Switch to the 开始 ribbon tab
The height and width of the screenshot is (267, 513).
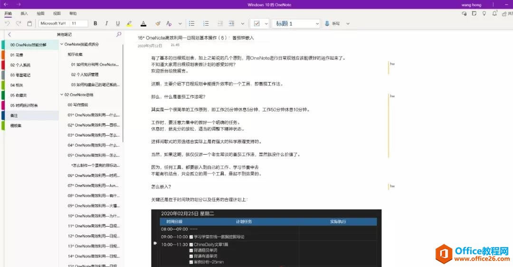coord(8,13)
